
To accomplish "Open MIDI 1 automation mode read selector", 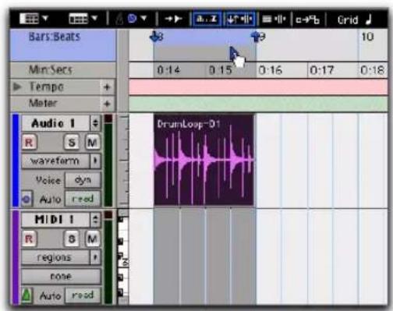I will pos(83,295).
